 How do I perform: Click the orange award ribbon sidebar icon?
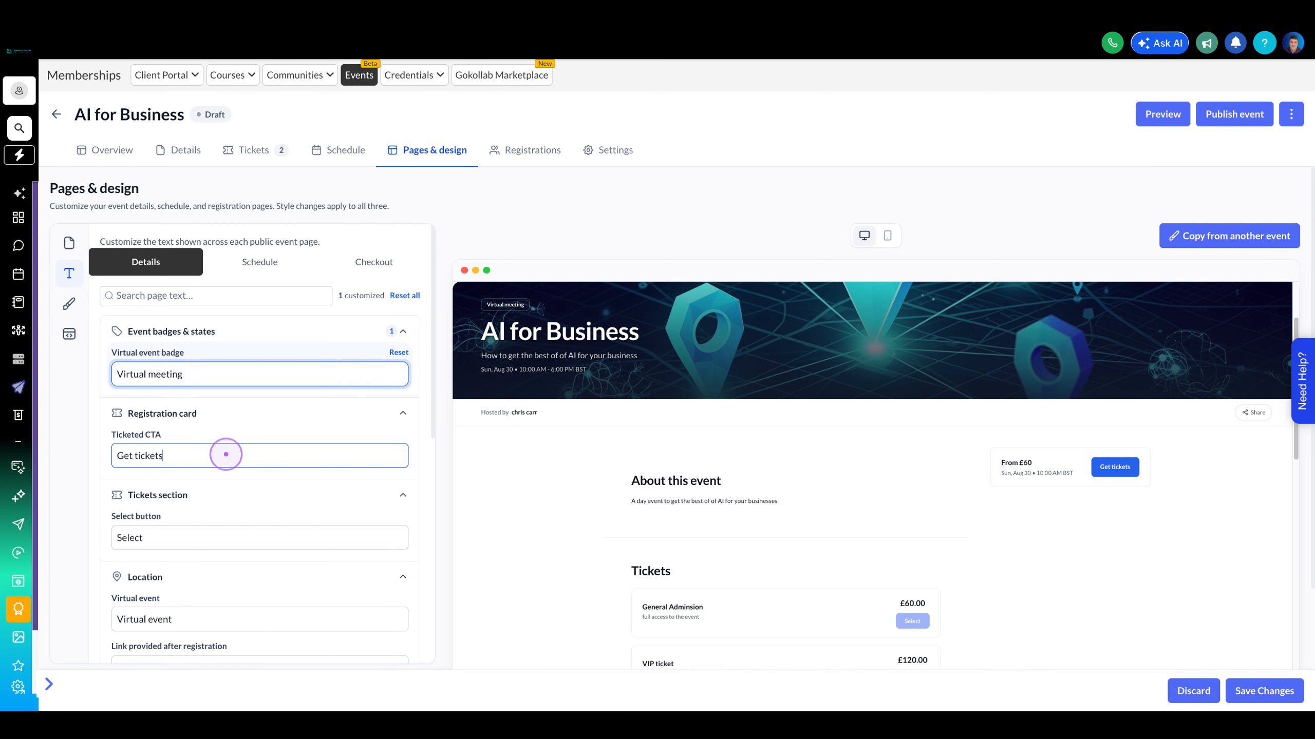coord(18,609)
